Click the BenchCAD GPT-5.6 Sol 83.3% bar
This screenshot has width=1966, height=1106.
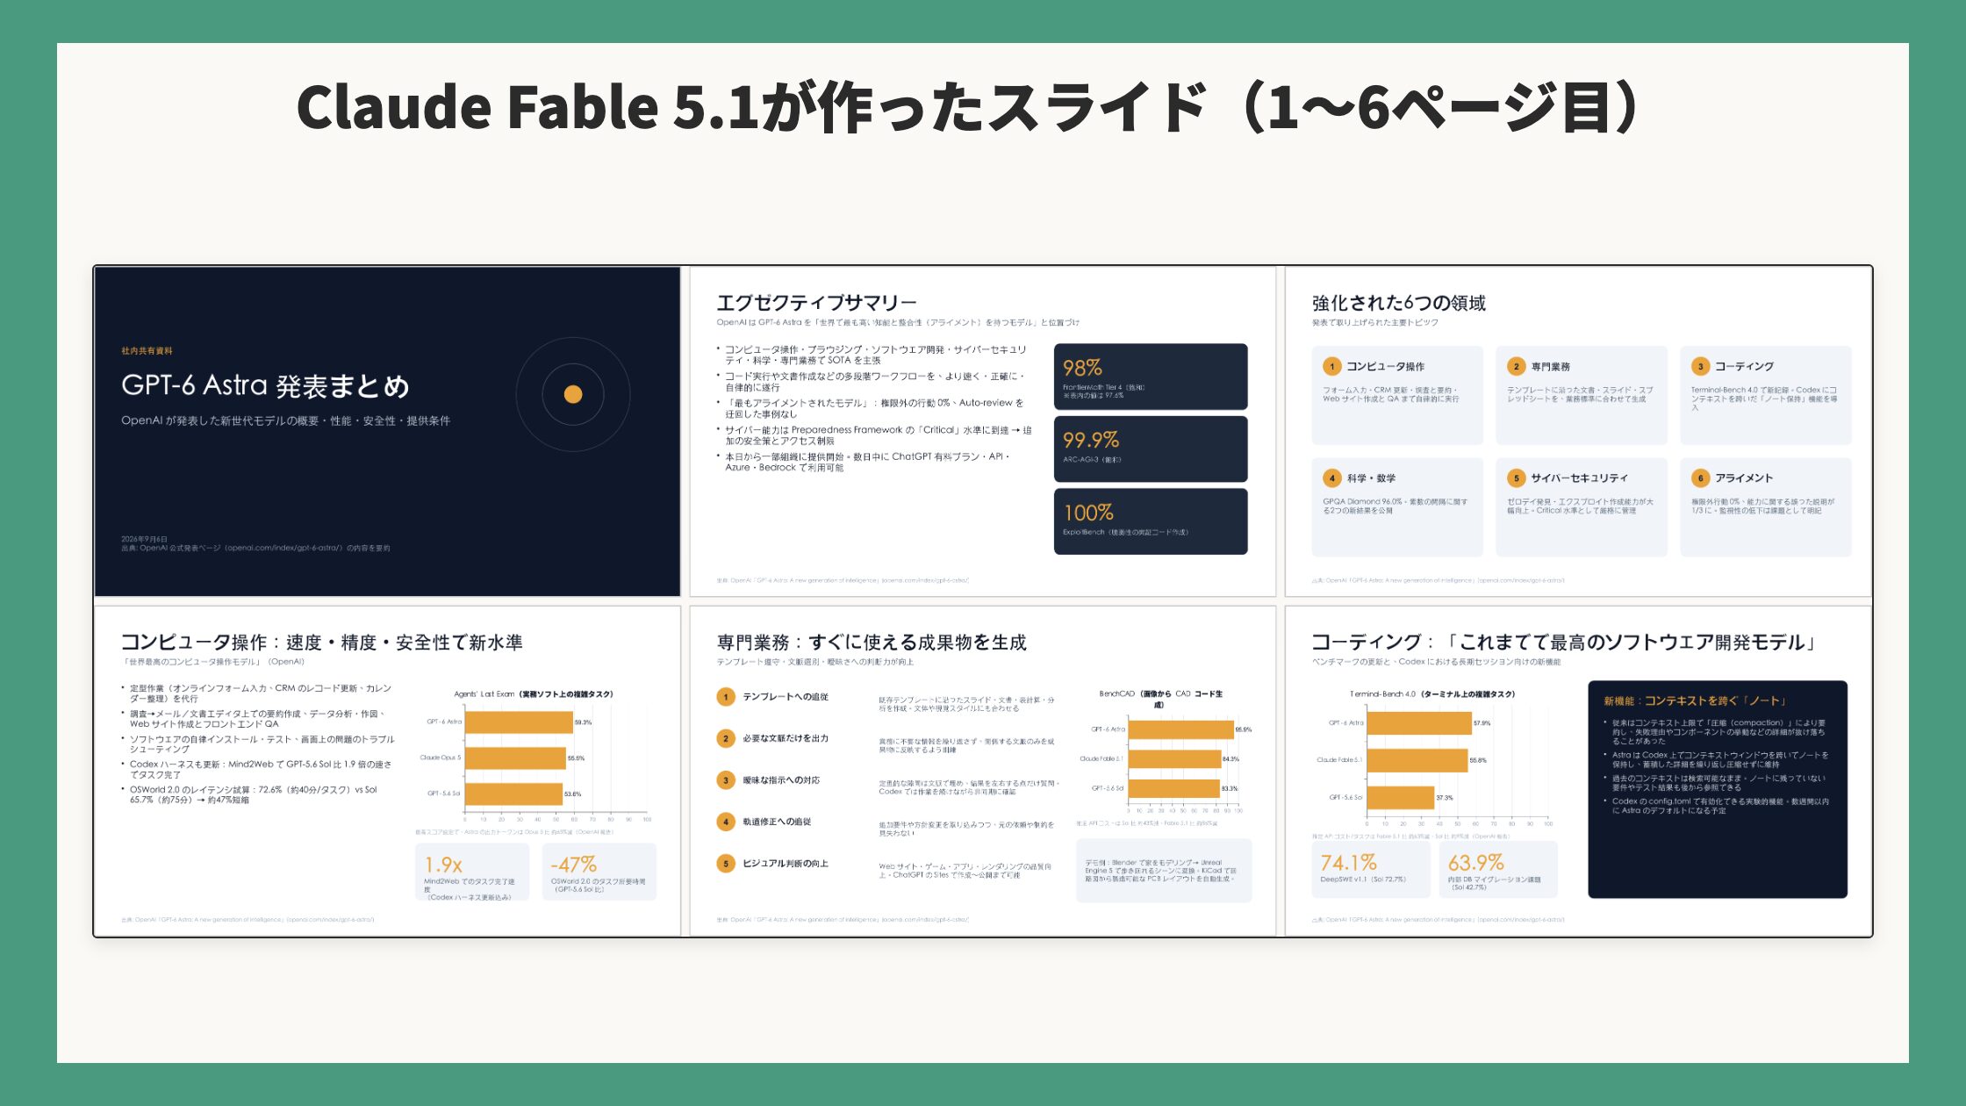point(1173,788)
